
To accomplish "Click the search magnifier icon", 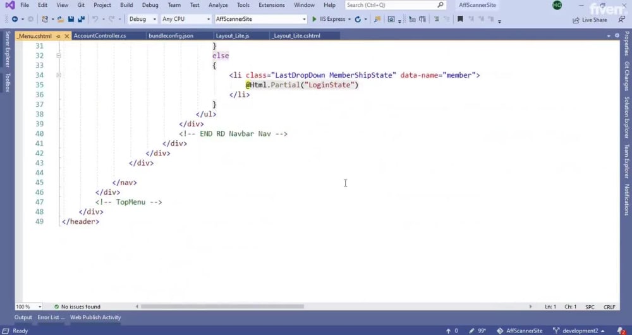I will coord(441,5).
